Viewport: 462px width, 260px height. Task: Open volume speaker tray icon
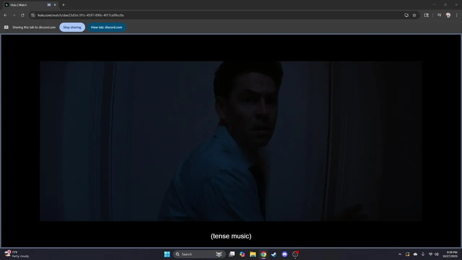coord(436,254)
